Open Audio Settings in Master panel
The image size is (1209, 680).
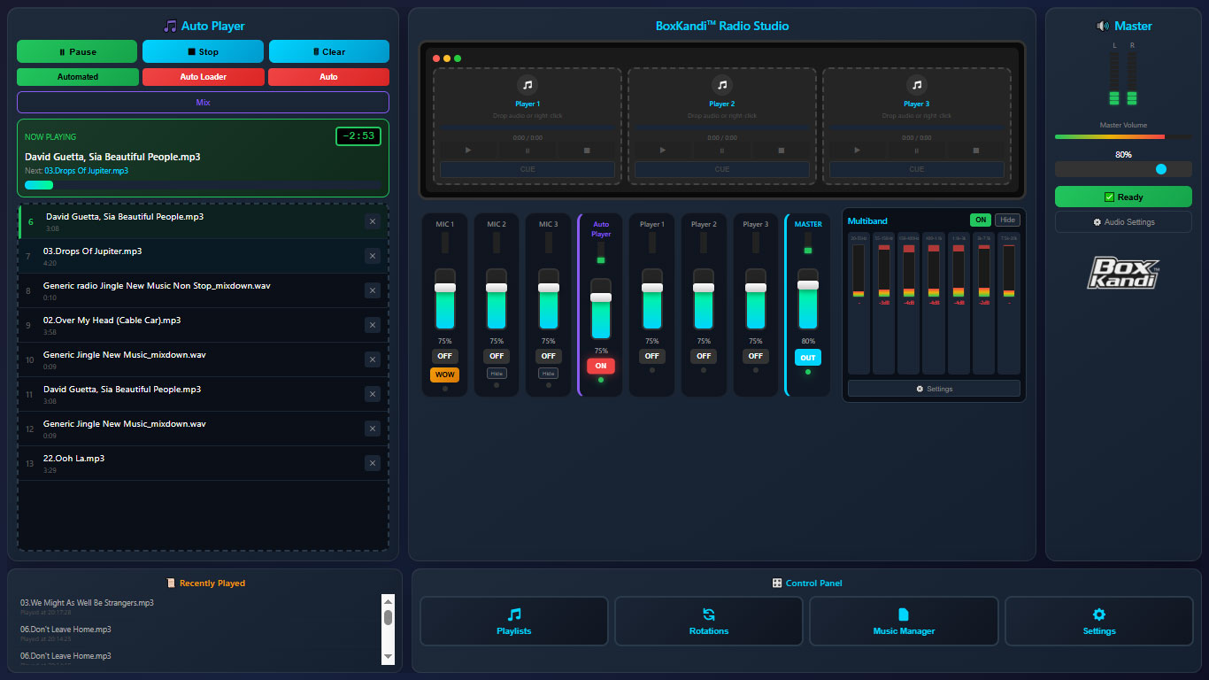click(1123, 222)
